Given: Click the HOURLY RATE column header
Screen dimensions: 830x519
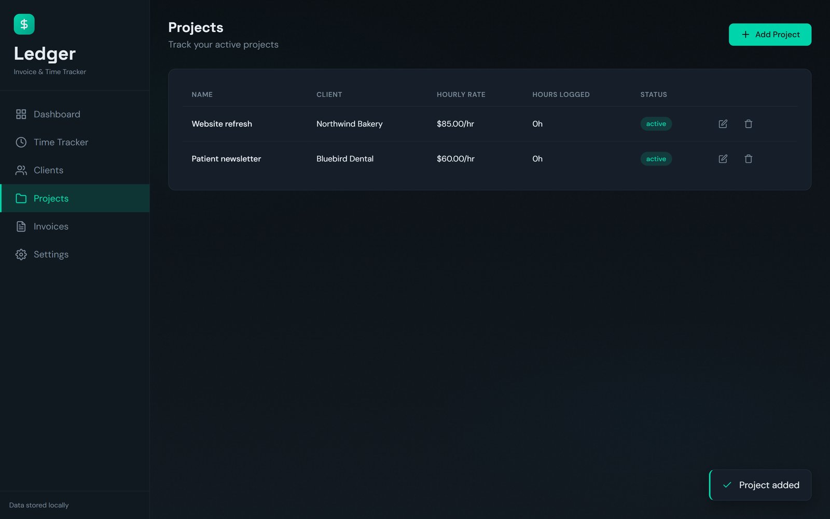Looking at the screenshot, I should click(x=461, y=94).
